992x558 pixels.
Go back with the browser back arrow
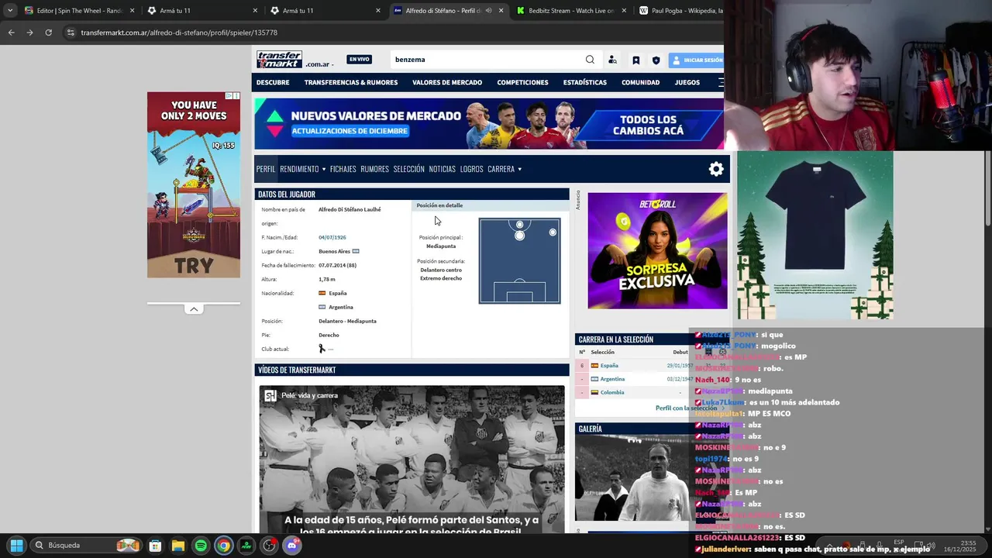(11, 33)
